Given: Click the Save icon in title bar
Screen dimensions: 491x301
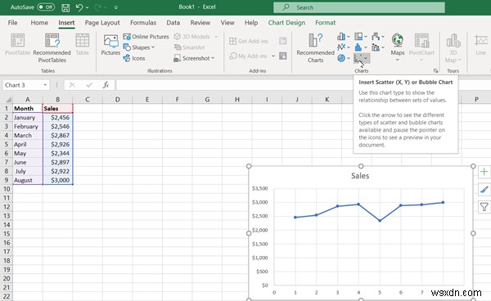Looking at the screenshot, I should [x=65, y=7].
